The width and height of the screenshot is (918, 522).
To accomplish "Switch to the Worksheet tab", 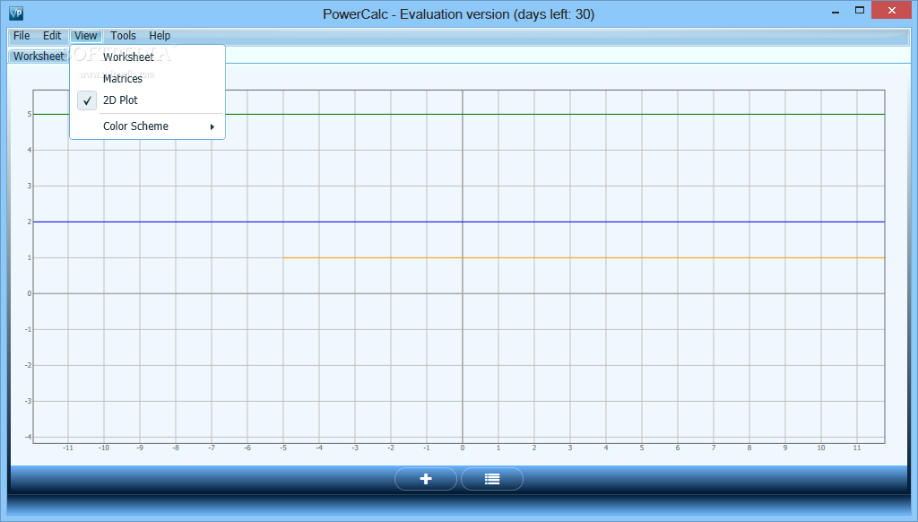I will click(39, 57).
